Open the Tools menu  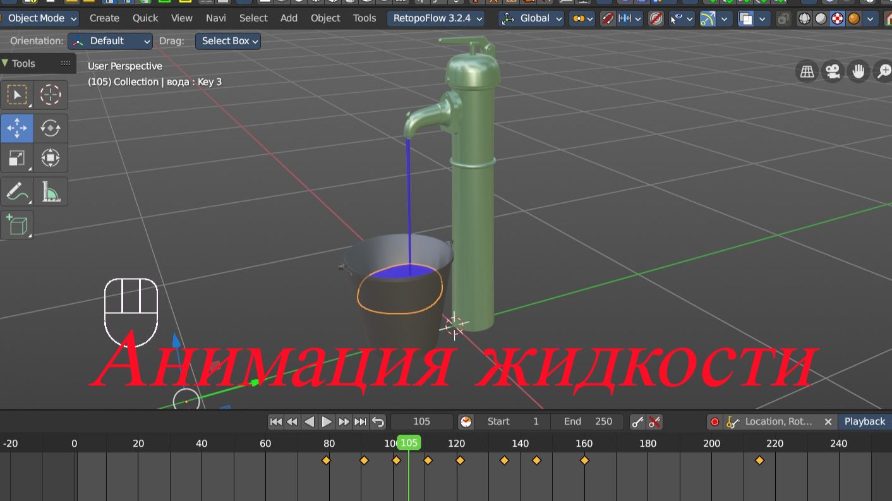[x=365, y=18]
